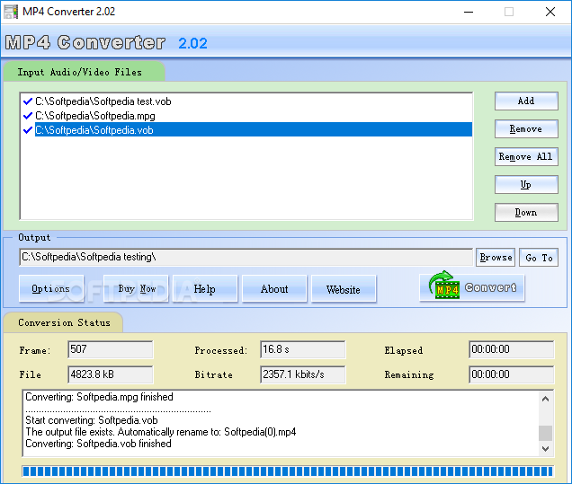
Task: Visit the Website button
Action: click(x=344, y=288)
